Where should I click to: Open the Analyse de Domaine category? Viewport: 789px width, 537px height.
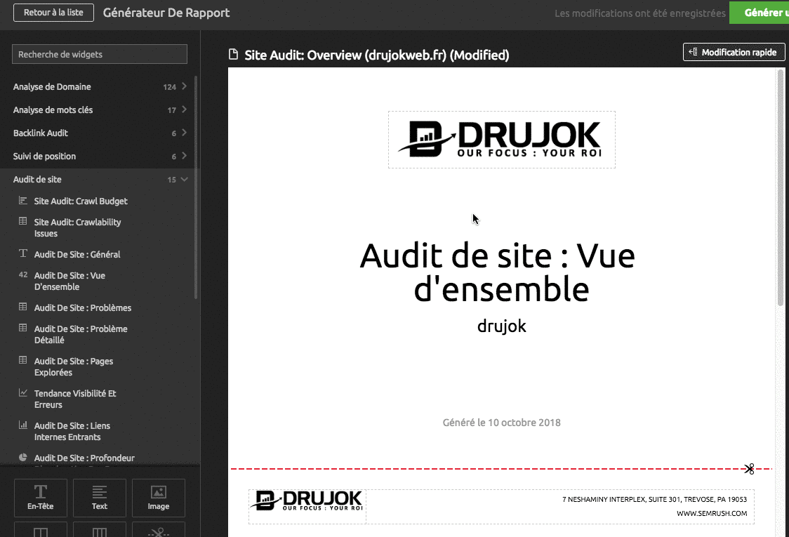100,86
